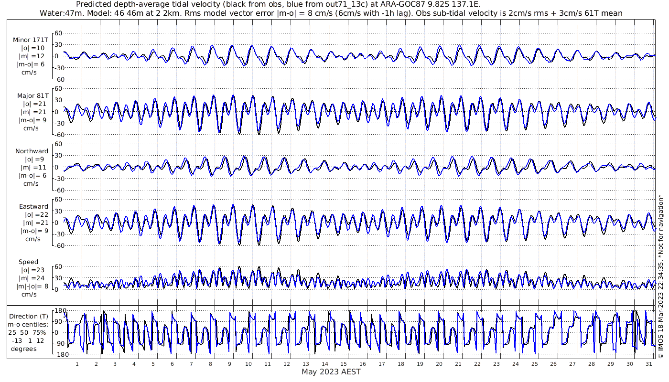Click the 'Water:47m. Model:' subtitle line
669x382 pixels.
(x=331, y=13)
